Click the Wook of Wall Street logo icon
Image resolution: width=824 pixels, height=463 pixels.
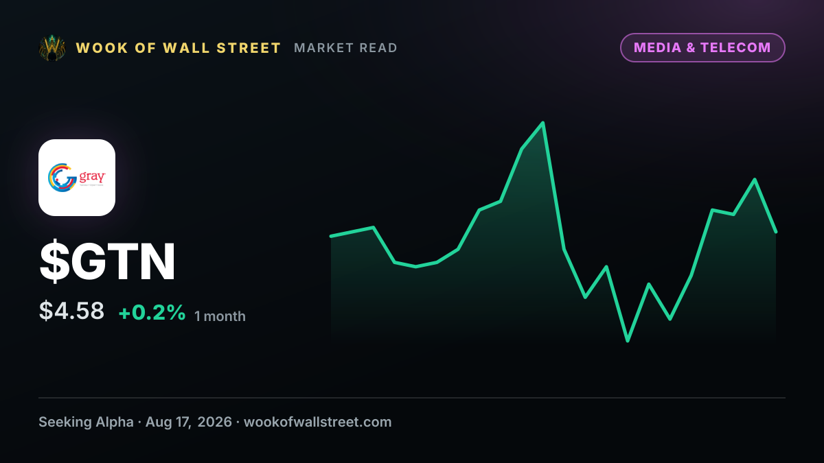coord(52,48)
